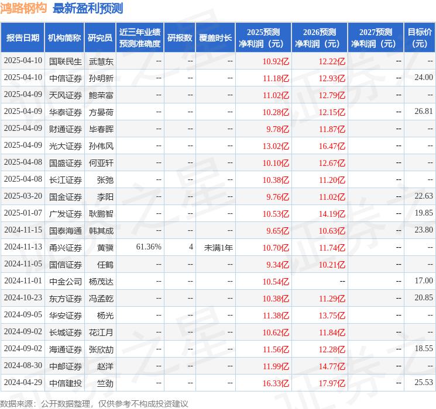Select the 广发证券 institution cell

(66, 214)
